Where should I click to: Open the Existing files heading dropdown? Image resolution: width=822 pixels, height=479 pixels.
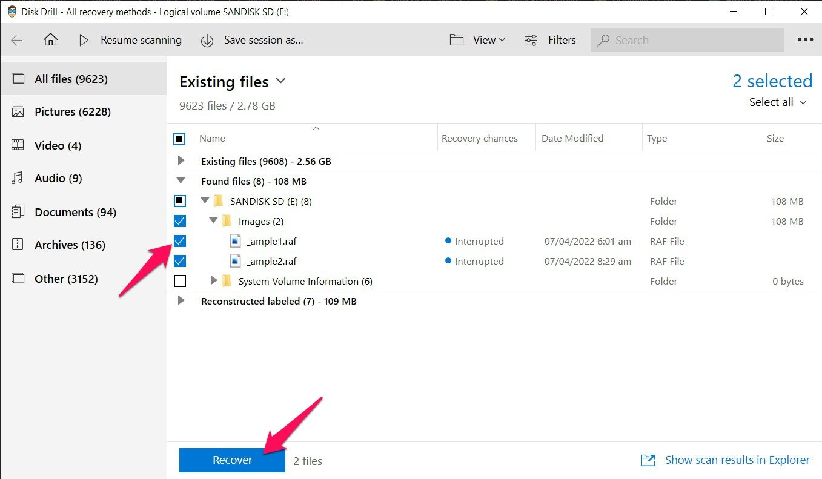280,81
